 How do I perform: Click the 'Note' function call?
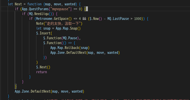[x=40, y=23]
